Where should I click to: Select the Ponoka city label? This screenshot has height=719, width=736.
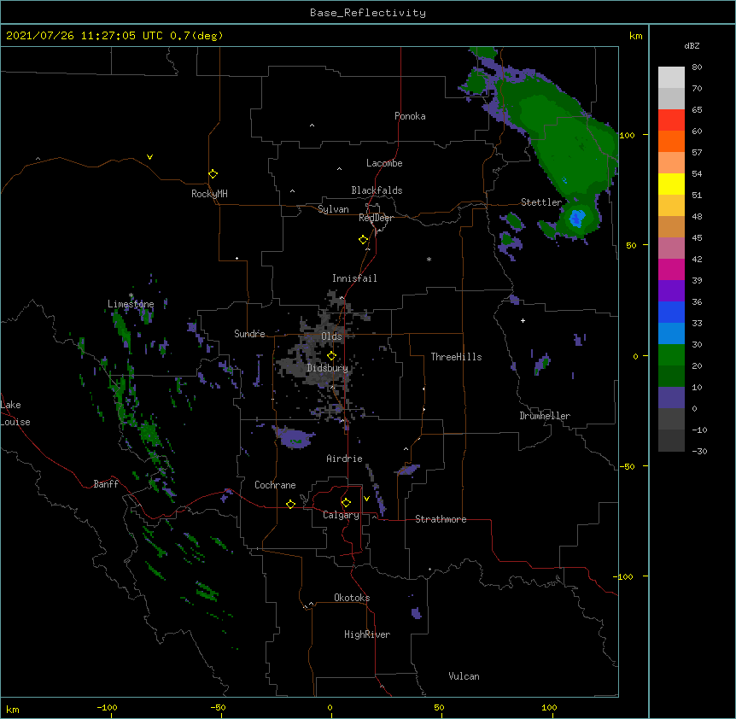410,116
